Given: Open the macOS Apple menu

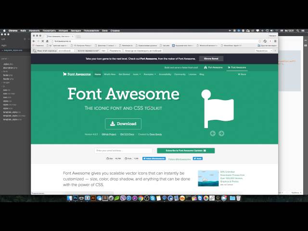Looking at the screenshot, I should click(4, 31).
